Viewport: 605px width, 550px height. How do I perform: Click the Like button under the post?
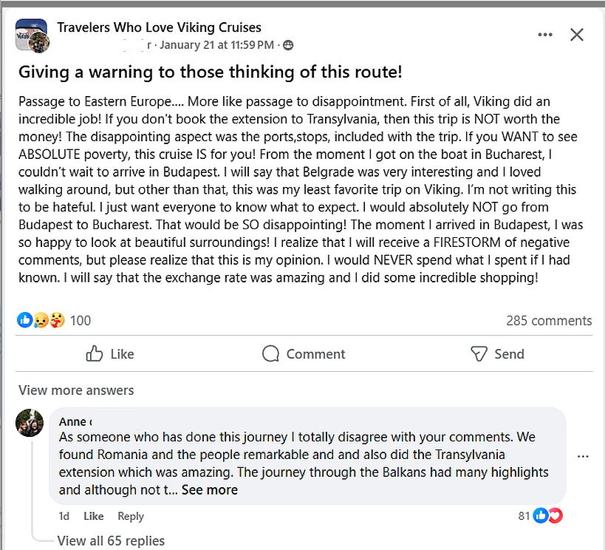point(110,354)
